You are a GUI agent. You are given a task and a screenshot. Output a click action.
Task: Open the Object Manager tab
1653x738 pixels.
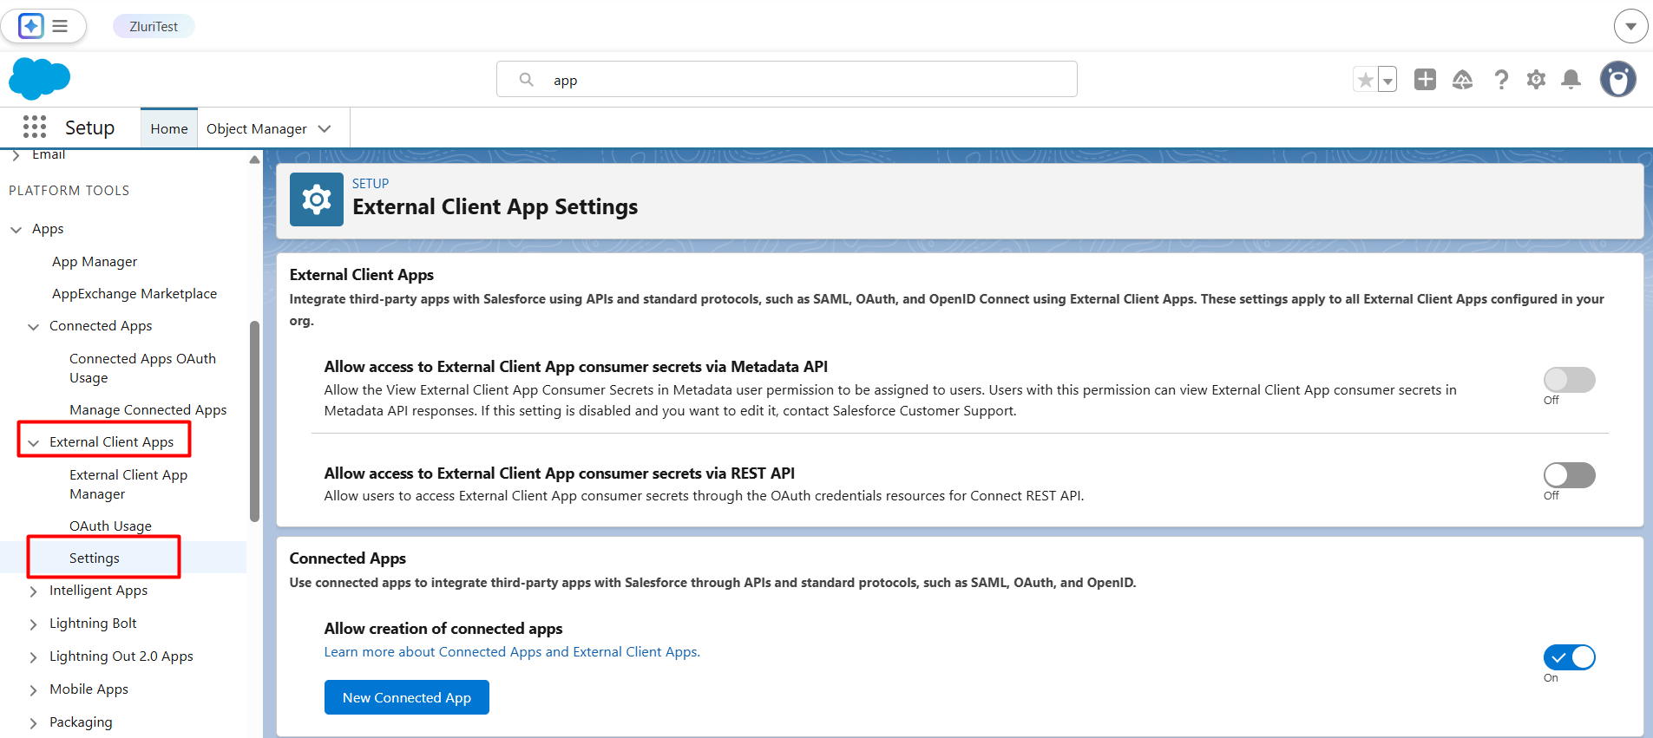click(x=257, y=128)
